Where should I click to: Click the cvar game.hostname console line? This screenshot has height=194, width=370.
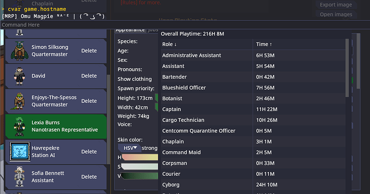tap(34, 9)
